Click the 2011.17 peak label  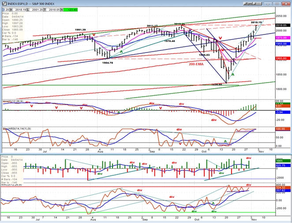152,26
